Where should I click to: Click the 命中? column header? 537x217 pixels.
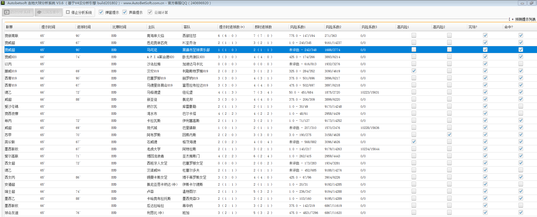tap(509, 27)
